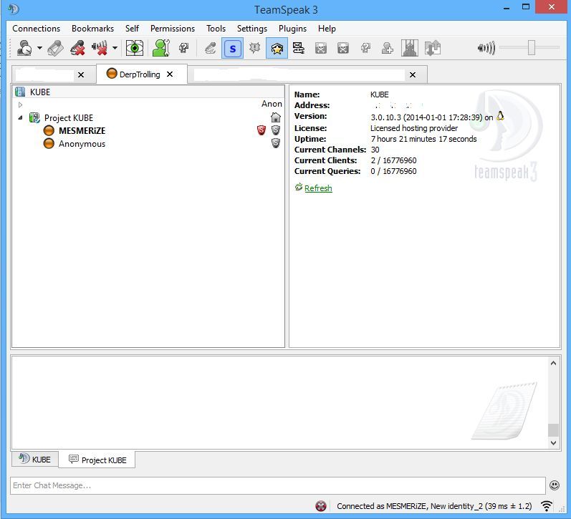Close the third blank server tab
The image size is (571, 519).
413,75
